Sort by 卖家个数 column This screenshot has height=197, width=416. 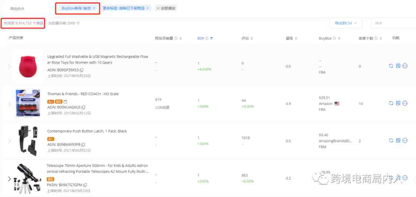(381, 38)
